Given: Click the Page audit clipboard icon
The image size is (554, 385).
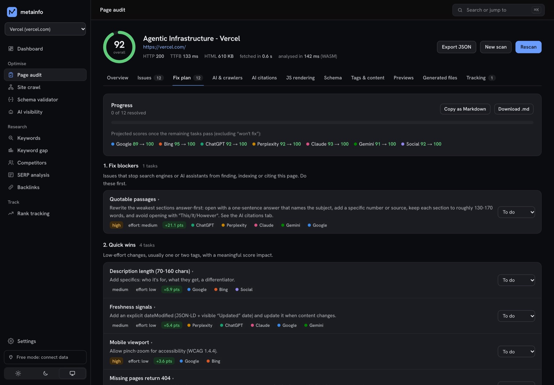Looking at the screenshot, I should point(11,75).
